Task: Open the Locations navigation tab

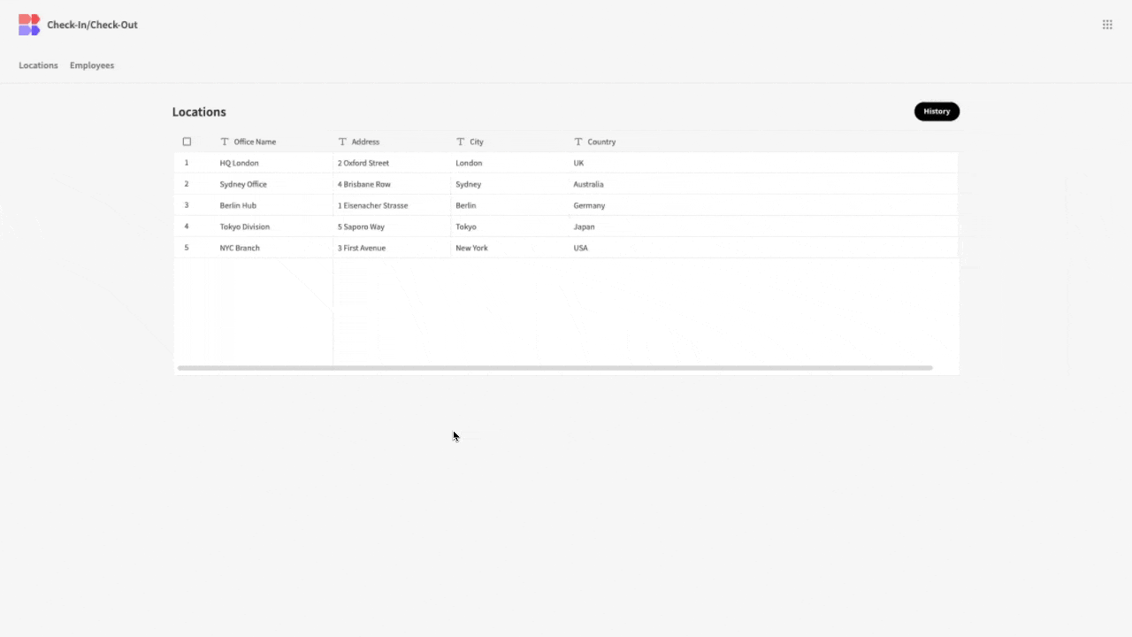Action: [38, 65]
